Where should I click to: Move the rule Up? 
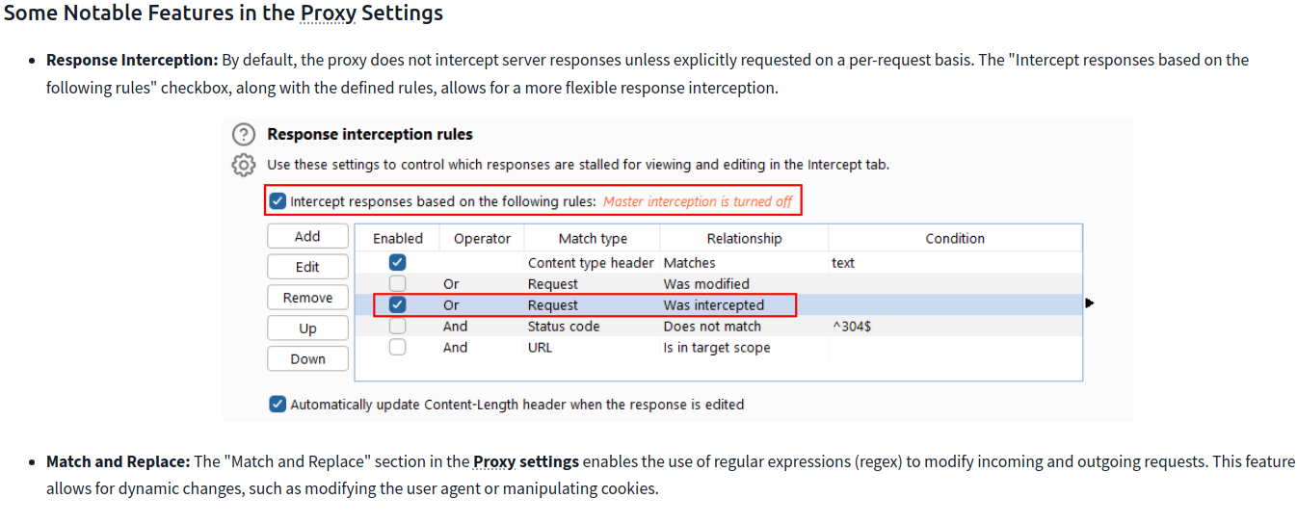[307, 328]
